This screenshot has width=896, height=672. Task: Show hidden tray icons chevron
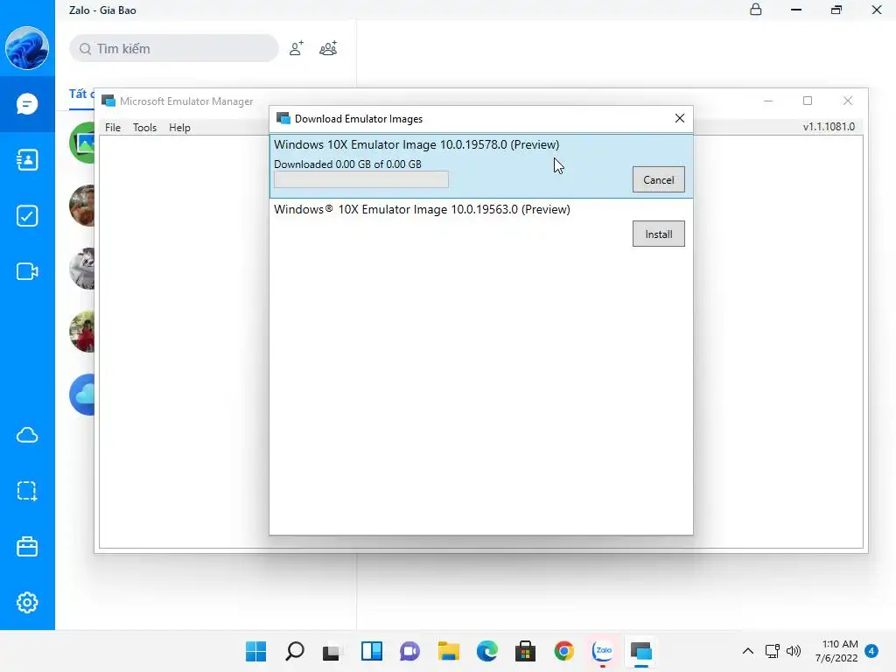747,651
